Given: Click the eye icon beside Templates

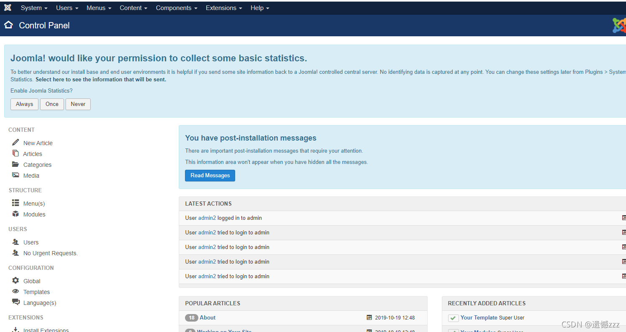Looking at the screenshot, I should [x=15, y=291].
